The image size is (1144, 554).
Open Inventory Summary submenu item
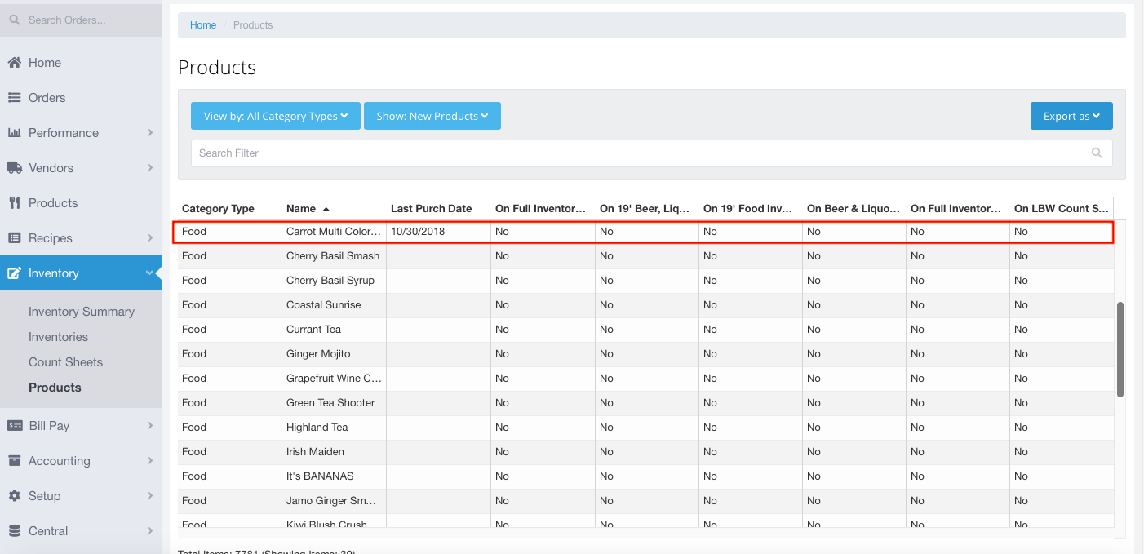[x=82, y=312]
